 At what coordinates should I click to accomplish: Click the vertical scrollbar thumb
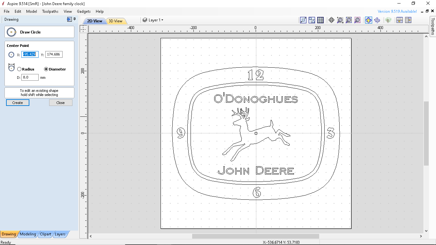click(426, 133)
